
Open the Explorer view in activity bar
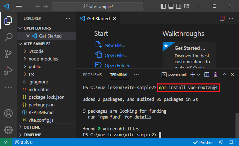click(8, 21)
